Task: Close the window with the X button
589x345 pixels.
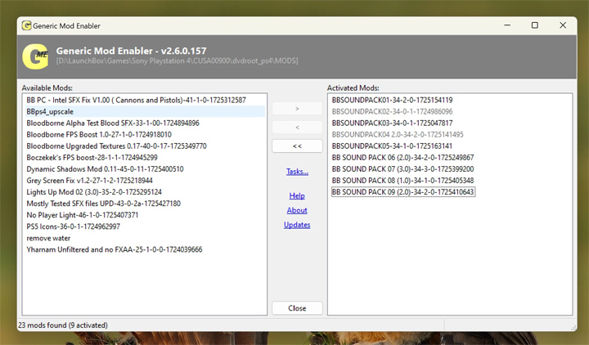Action: point(563,25)
